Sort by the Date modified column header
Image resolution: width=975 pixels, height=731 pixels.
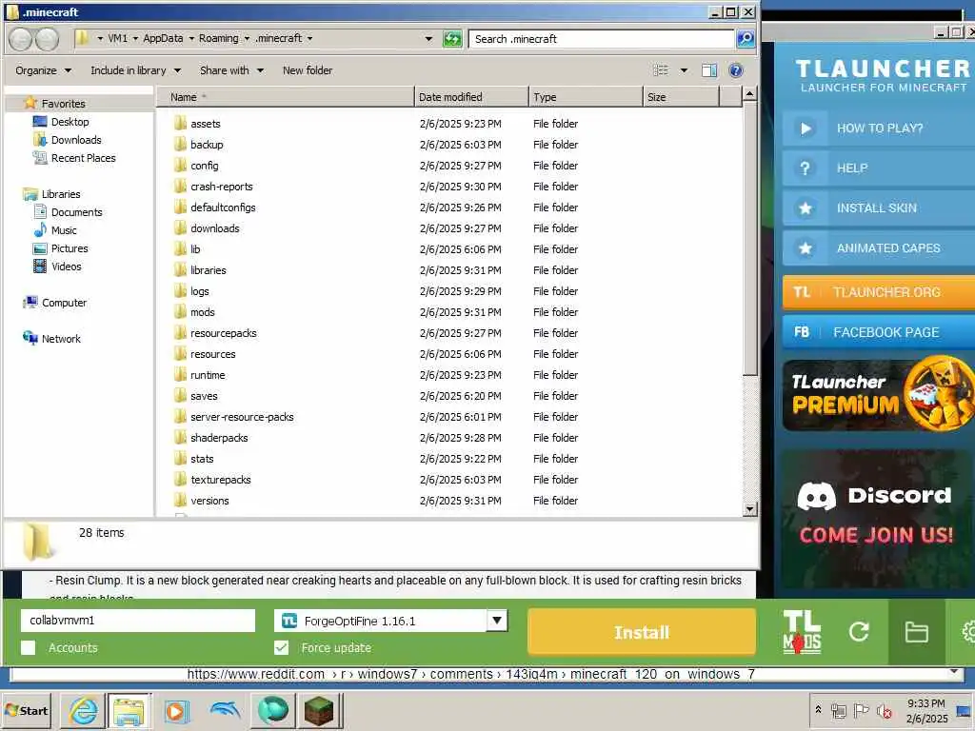[x=471, y=97]
